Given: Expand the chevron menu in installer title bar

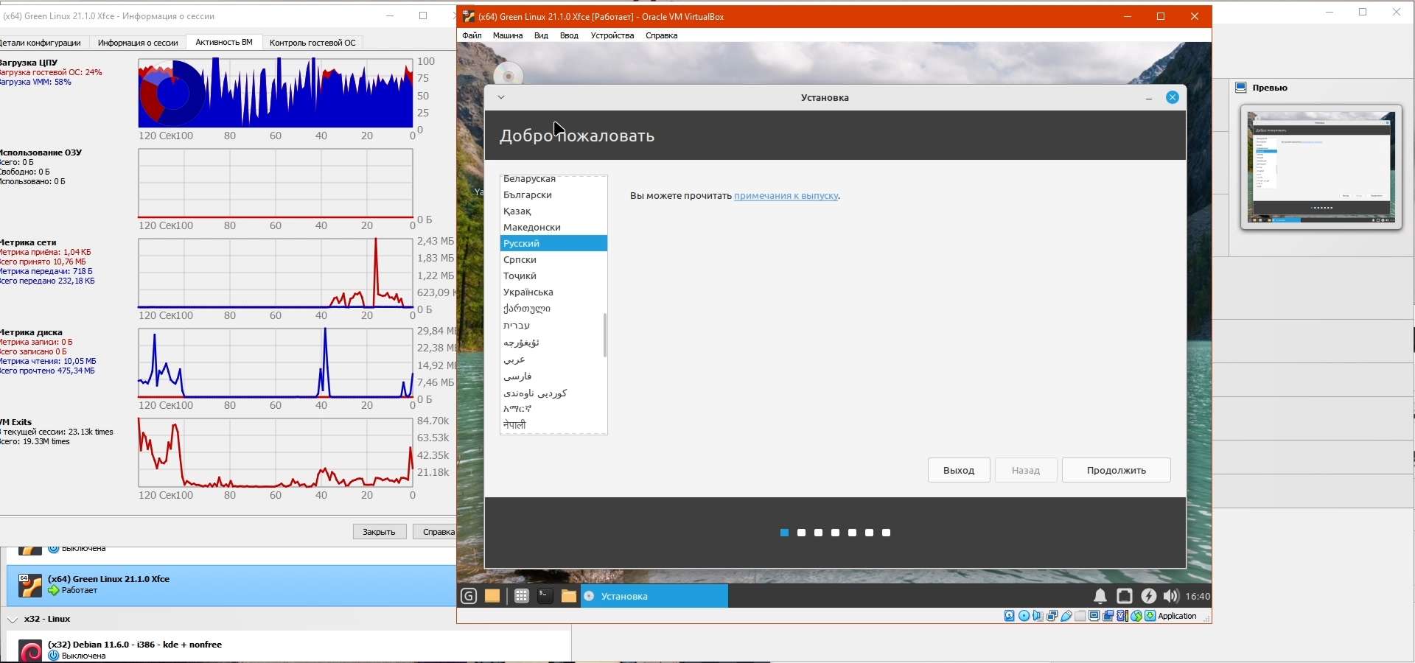Looking at the screenshot, I should (x=501, y=97).
